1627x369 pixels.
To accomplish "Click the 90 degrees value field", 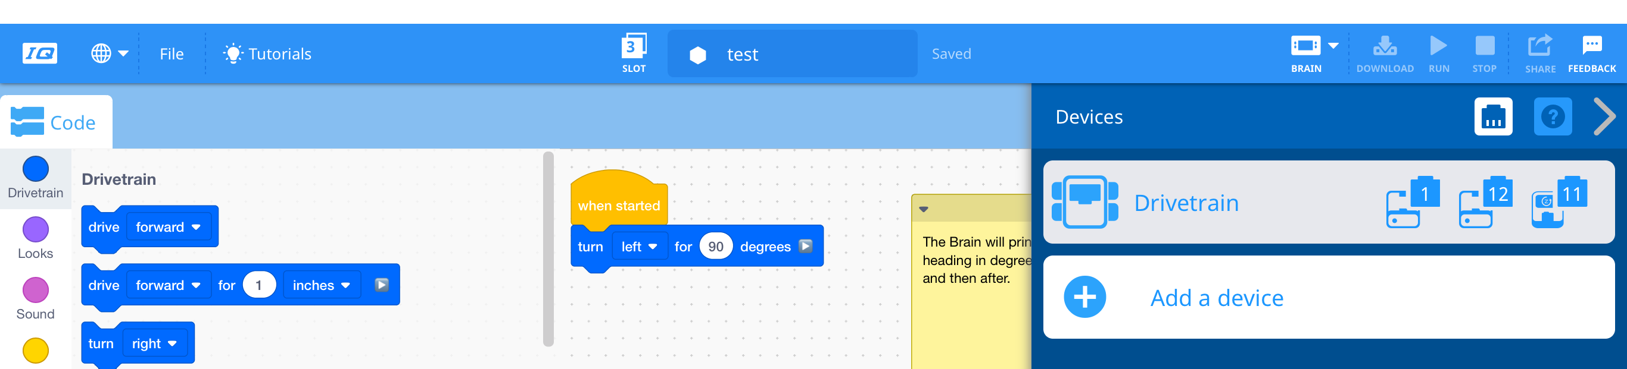I will coord(716,247).
